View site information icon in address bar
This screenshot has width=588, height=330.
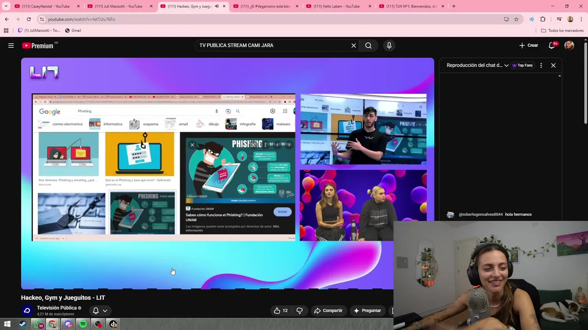[x=42, y=19]
